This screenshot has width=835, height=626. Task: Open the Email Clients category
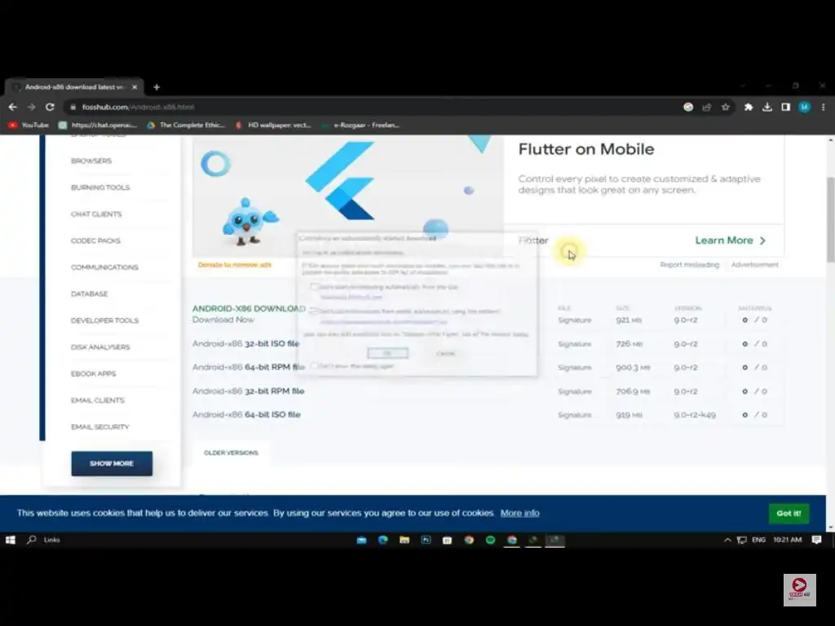[98, 400]
